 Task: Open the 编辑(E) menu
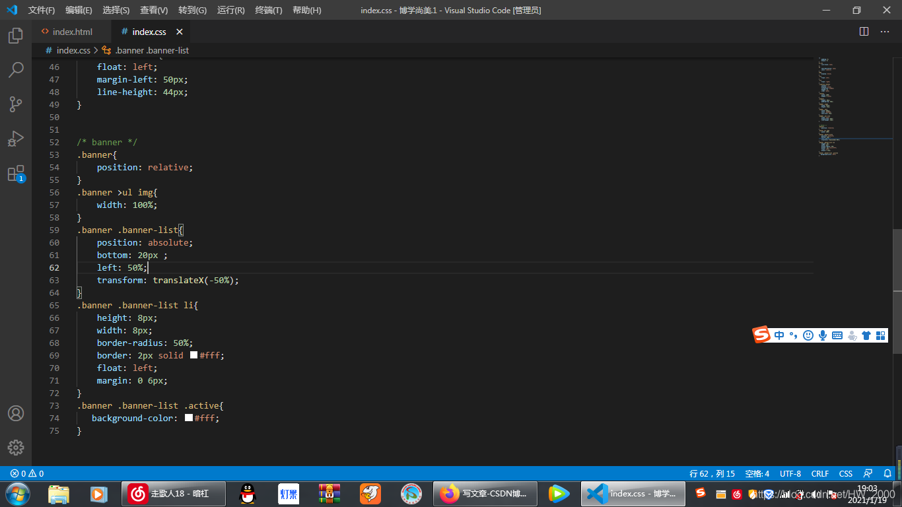click(x=79, y=10)
